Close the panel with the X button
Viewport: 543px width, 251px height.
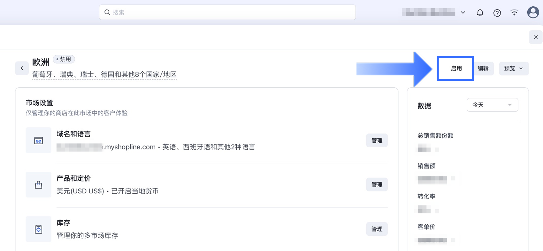click(x=536, y=37)
